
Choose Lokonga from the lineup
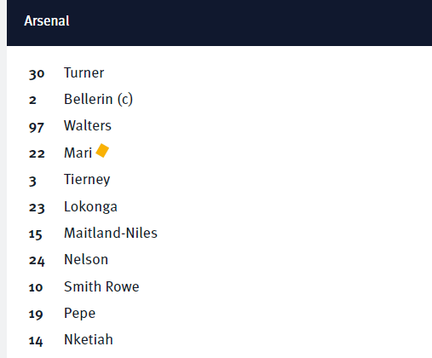coord(90,206)
